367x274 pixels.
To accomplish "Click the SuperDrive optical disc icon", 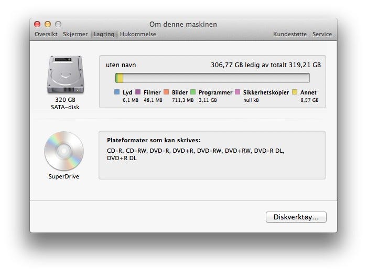I will pyautogui.click(x=64, y=151).
